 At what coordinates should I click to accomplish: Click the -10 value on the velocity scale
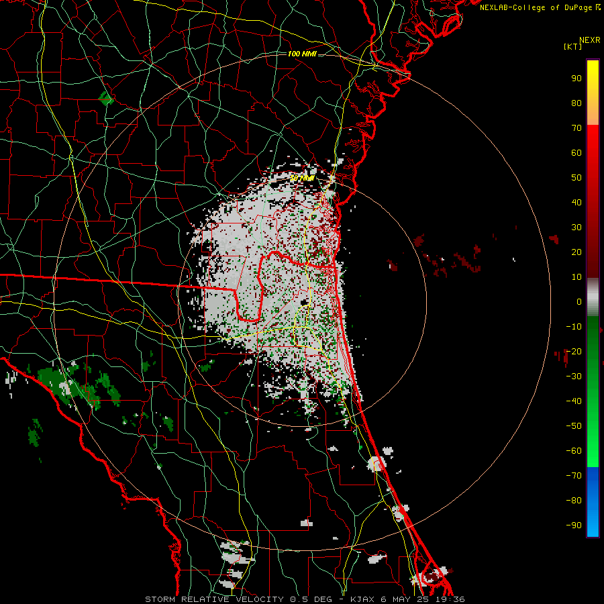point(574,327)
